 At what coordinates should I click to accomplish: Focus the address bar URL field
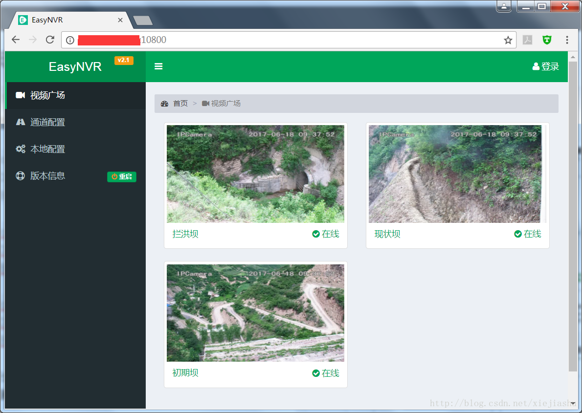pos(289,40)
